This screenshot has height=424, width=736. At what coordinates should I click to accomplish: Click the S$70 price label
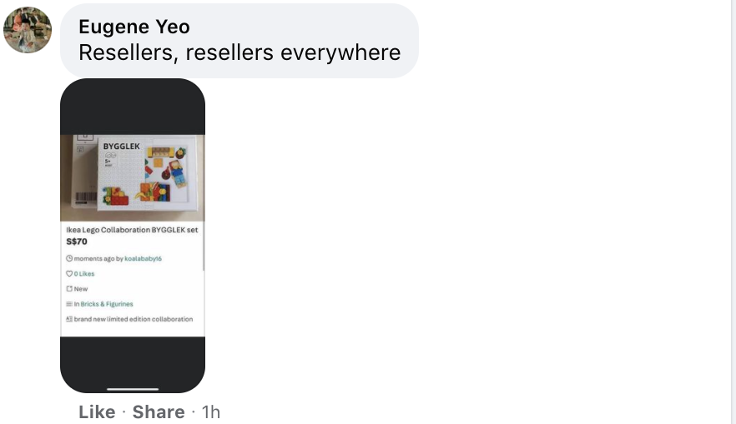pyautogui.click(x=77, y=242)
